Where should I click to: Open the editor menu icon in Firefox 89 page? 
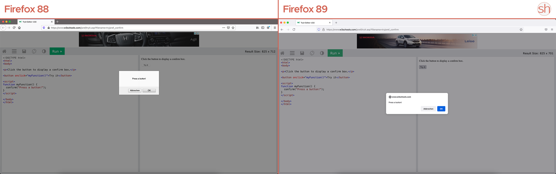[292, 53]
